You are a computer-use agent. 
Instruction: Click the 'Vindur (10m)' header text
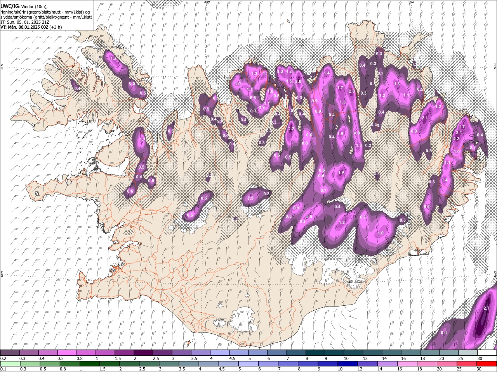[33, 6]
